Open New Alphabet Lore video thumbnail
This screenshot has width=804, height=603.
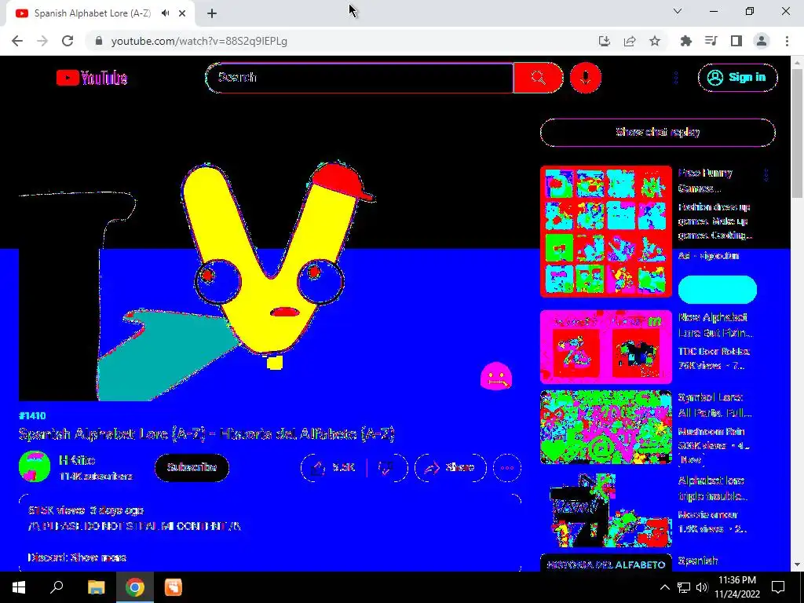click(x=605, y=346)
